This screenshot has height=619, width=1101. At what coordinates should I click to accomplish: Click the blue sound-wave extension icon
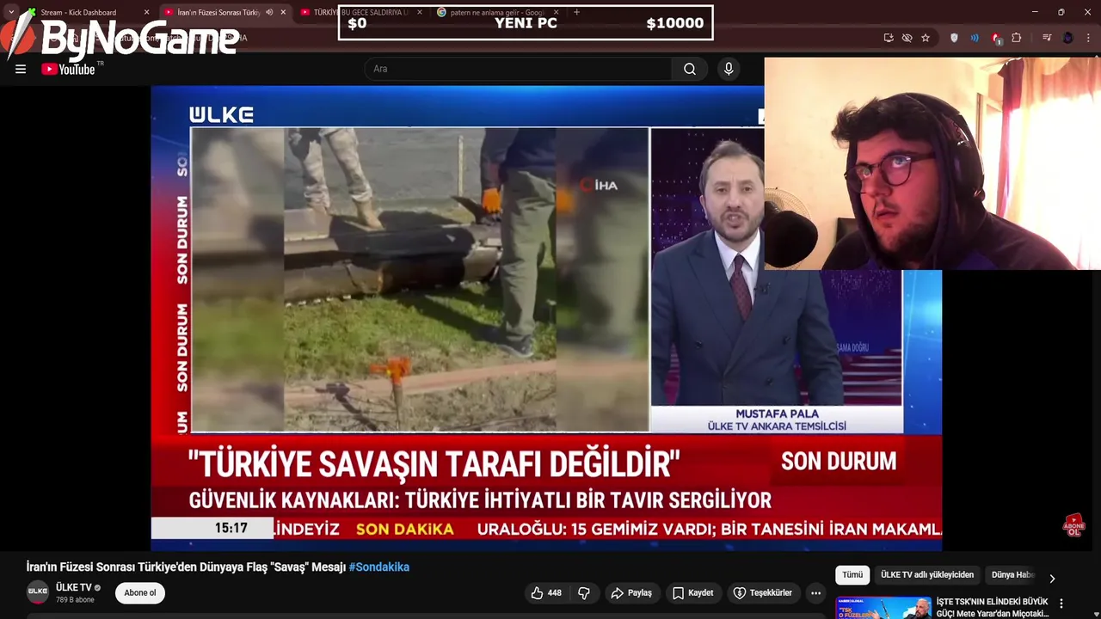975,38
